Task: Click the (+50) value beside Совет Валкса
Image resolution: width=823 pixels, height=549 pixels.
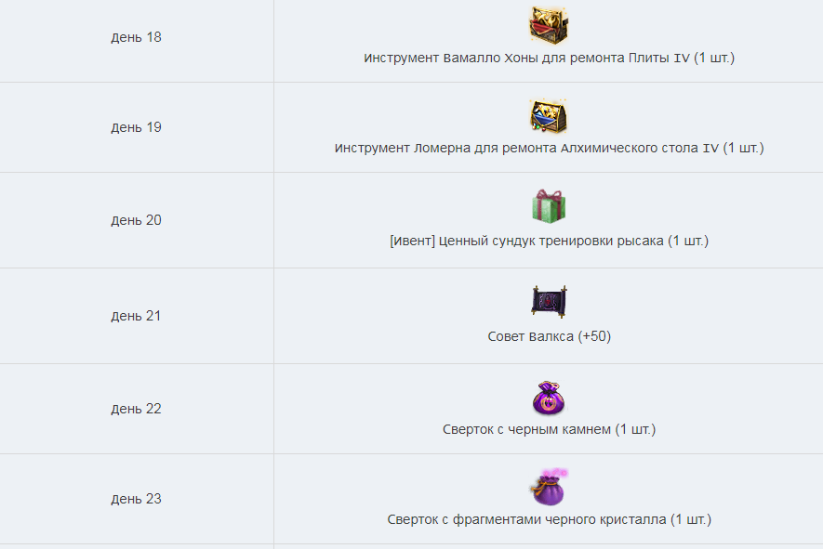Action: coord(594,336)
